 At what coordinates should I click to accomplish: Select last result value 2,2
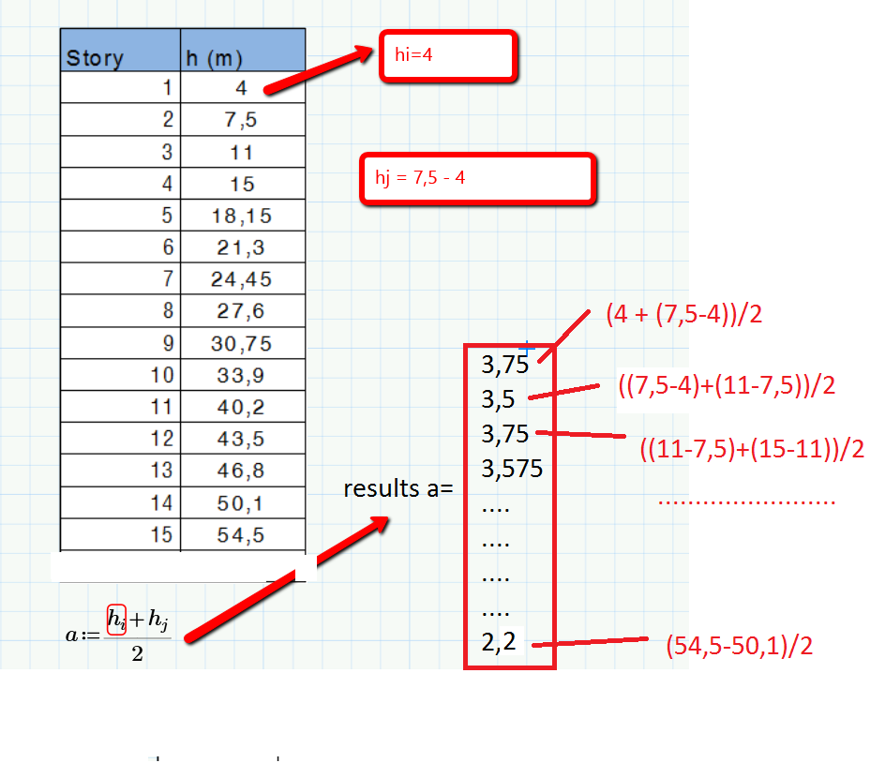pyautogui.click(x=499, y=642)
